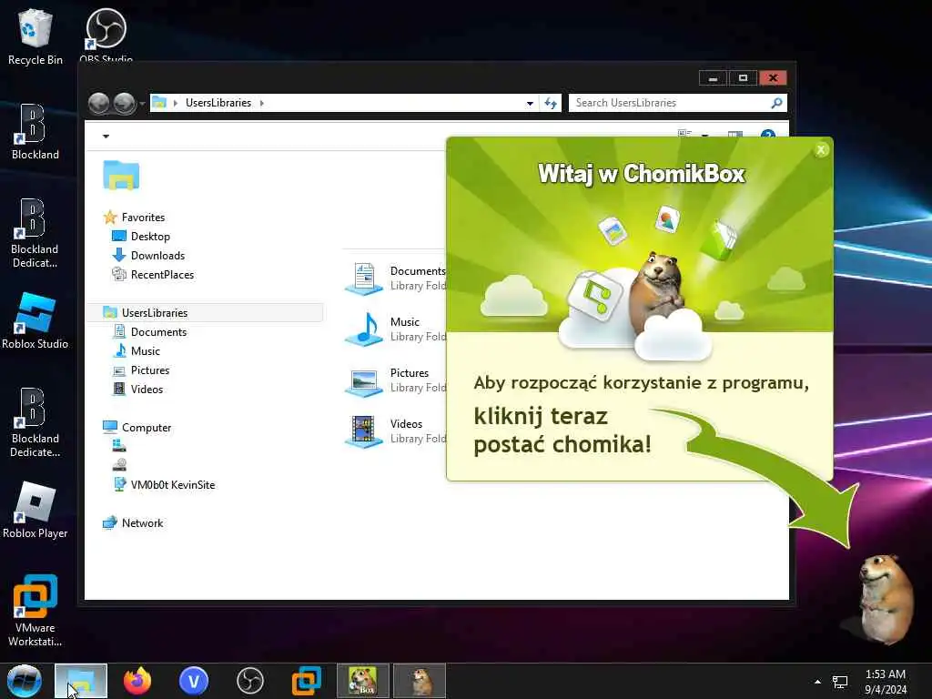Screen dimensions: 932x699
Task: Click the local disk icon under Computer
Action: (x=119, y=446)
